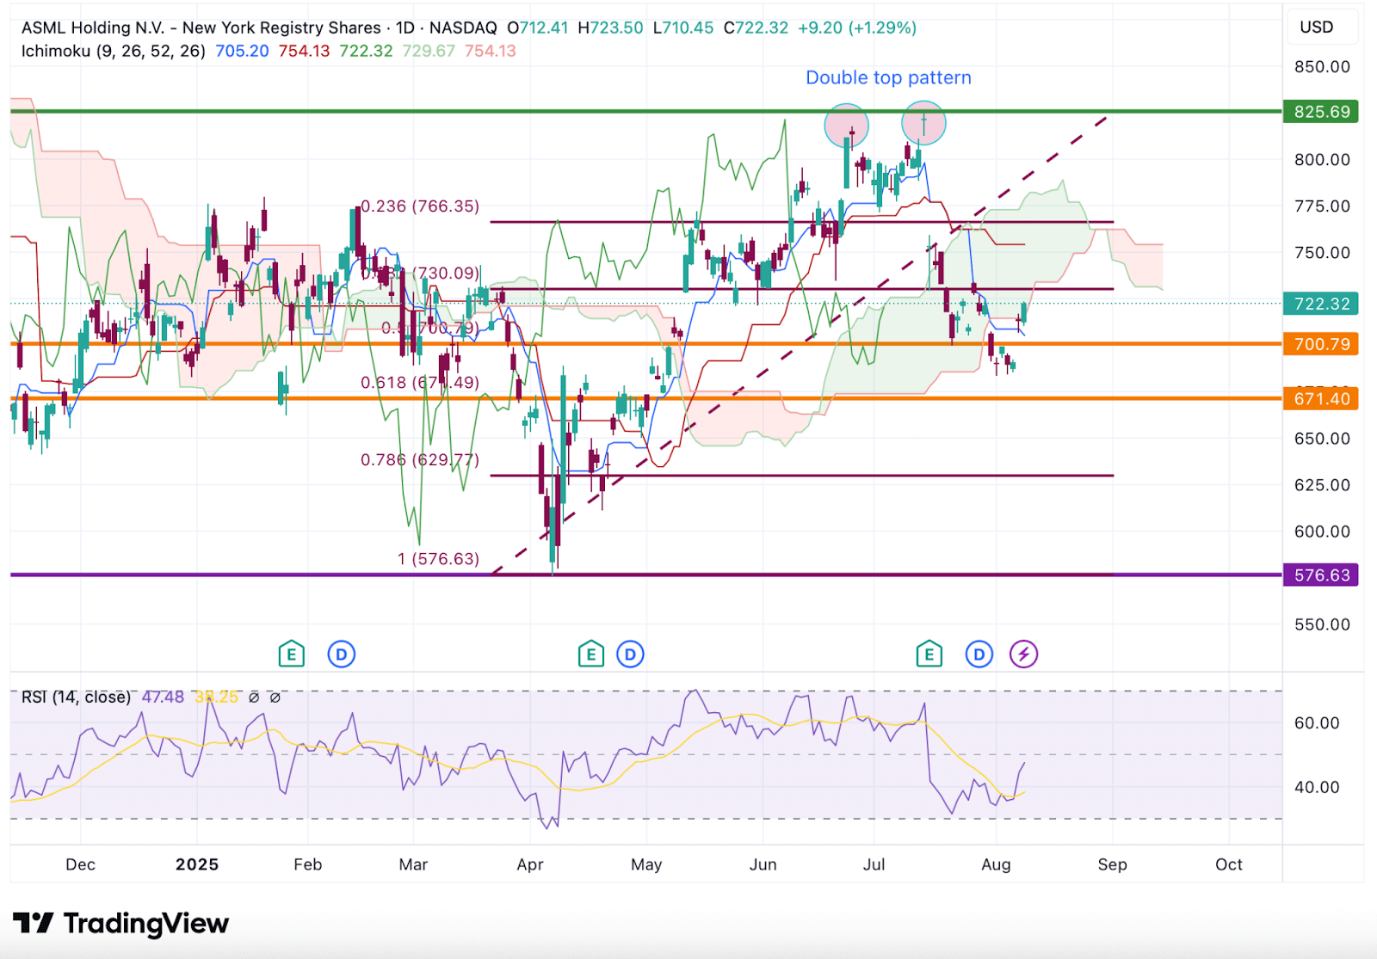
Task: Open the dividend marker near April
Action: pos(631,654)
